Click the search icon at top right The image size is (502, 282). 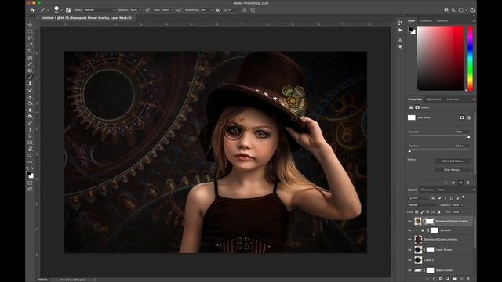point(453,10)
